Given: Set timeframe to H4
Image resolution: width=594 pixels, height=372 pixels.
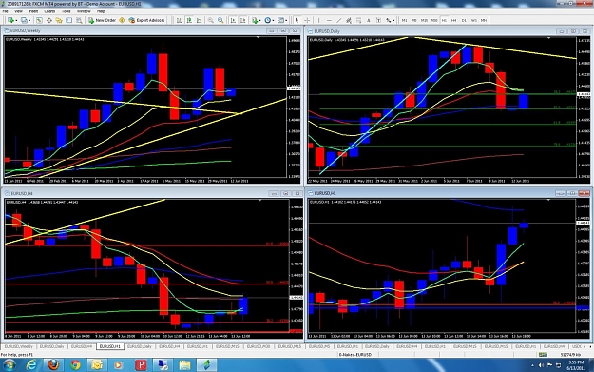Looking at the screenshot, I should pyautogui.click(x=454, y=21).
